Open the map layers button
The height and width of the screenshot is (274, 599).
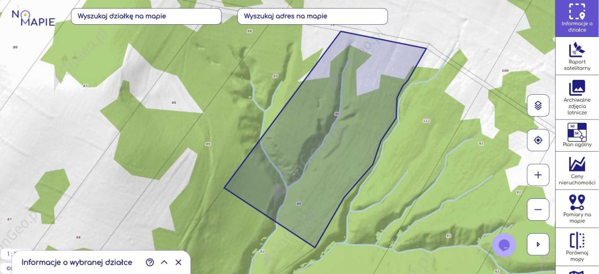[538, 105]
